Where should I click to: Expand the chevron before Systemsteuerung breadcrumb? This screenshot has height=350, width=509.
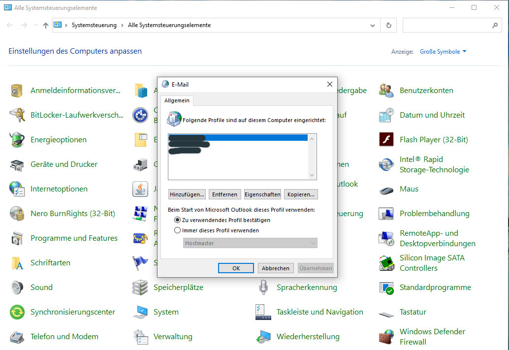[x=66, y=25]
